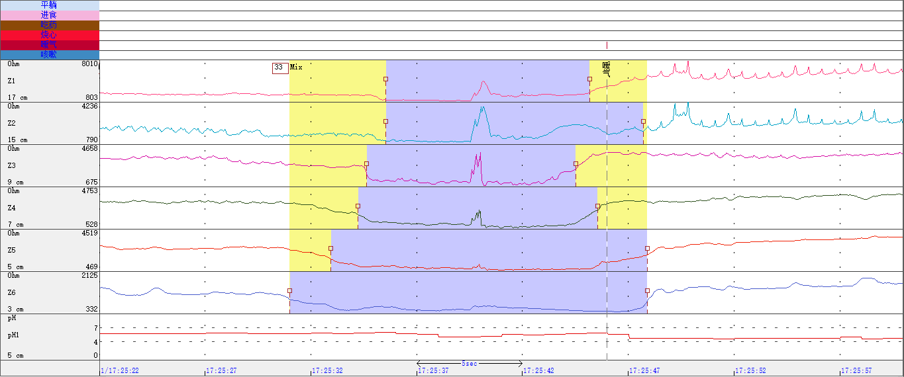Click the 5sec time scale indicator
This screenshot has height=377, width=904.
pos(470,364)
